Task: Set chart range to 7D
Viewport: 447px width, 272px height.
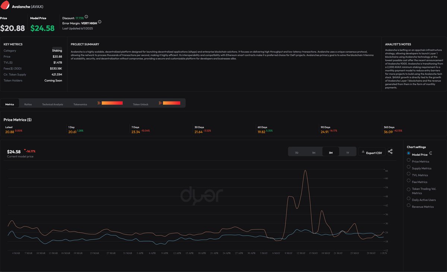Action: point(297,153)
